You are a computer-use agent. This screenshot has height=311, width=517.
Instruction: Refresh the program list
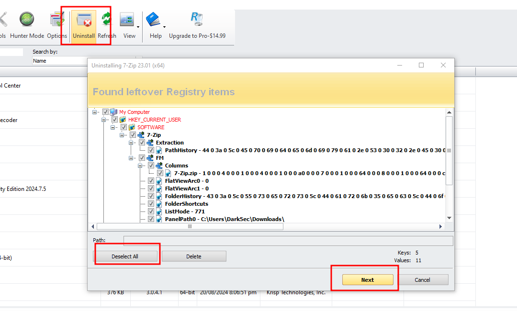pyautogui.click(x=107, y=25)
